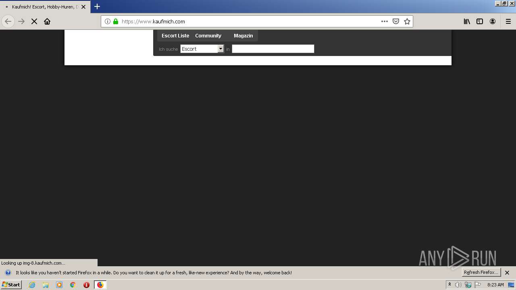The height and width of the screenshot is (290, 516).
Task: Open the Windows Start menu
Action: tap(11, 285)
